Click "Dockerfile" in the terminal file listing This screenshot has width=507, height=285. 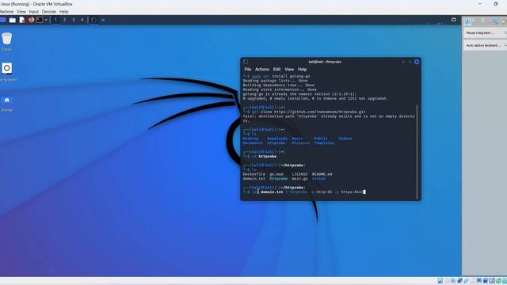point(253,174)
